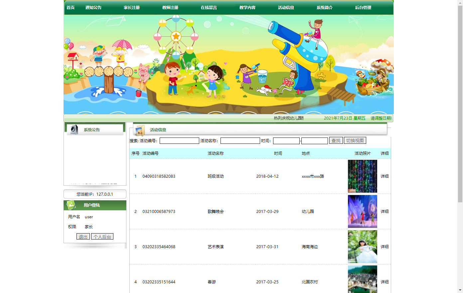Click the 查找 search button
The height and width of the screenshot is (293, 463).
(x=336, y=140)
